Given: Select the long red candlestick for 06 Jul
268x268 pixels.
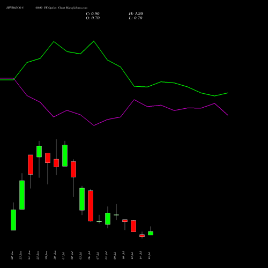Looking at the screenshot, I should pyautogui.click(x=91, y=206).
